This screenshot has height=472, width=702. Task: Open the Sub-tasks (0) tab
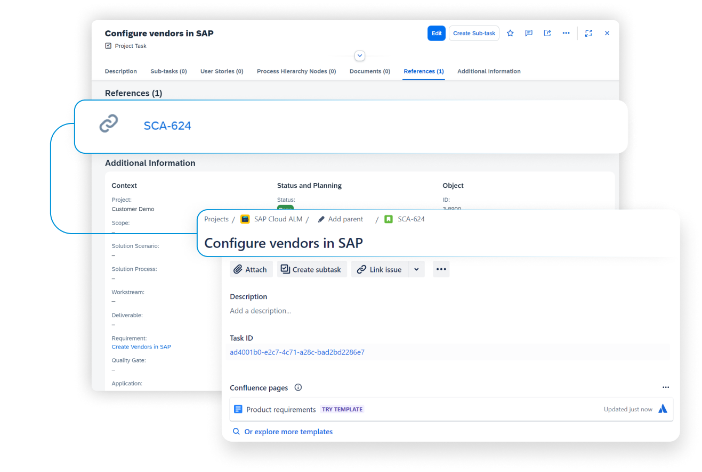coord(168,71)
